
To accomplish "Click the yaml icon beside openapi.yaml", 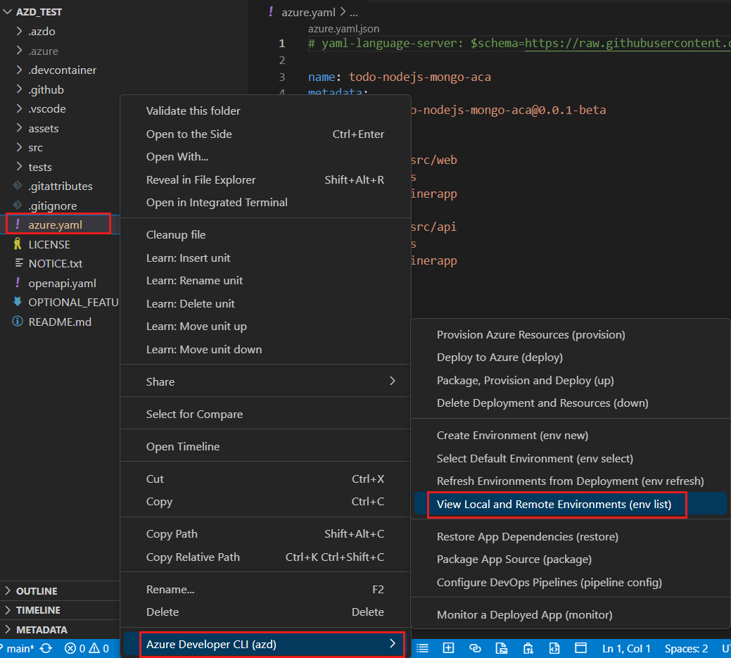I will [x=18, y=283].
